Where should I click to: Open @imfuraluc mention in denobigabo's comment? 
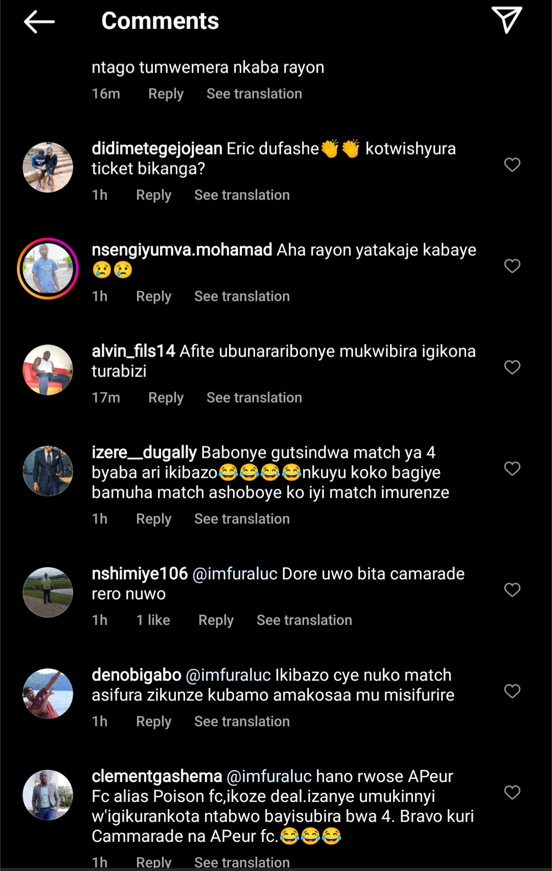[228, 675]
